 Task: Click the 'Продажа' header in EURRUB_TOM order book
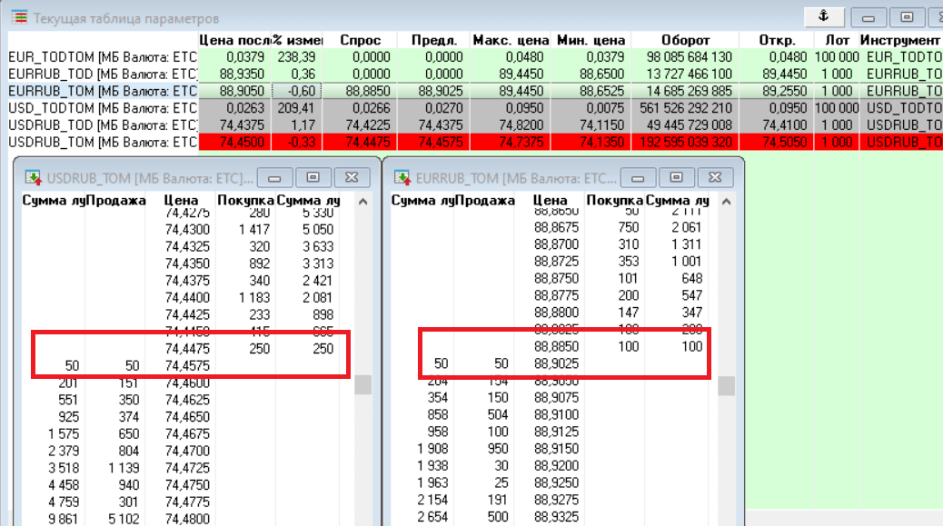(485, 200)
